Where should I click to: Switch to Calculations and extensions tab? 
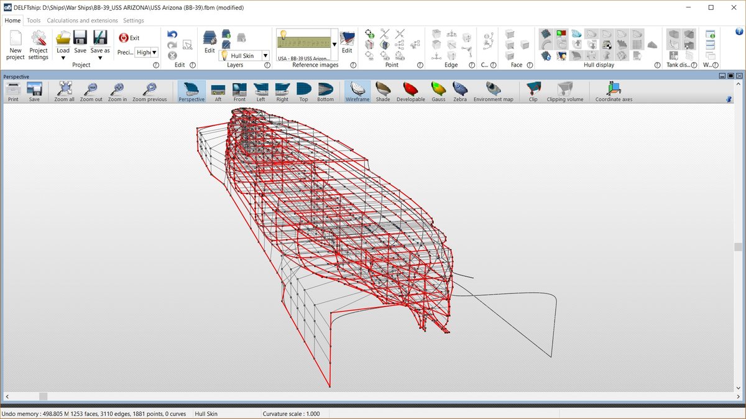point(82,21)
